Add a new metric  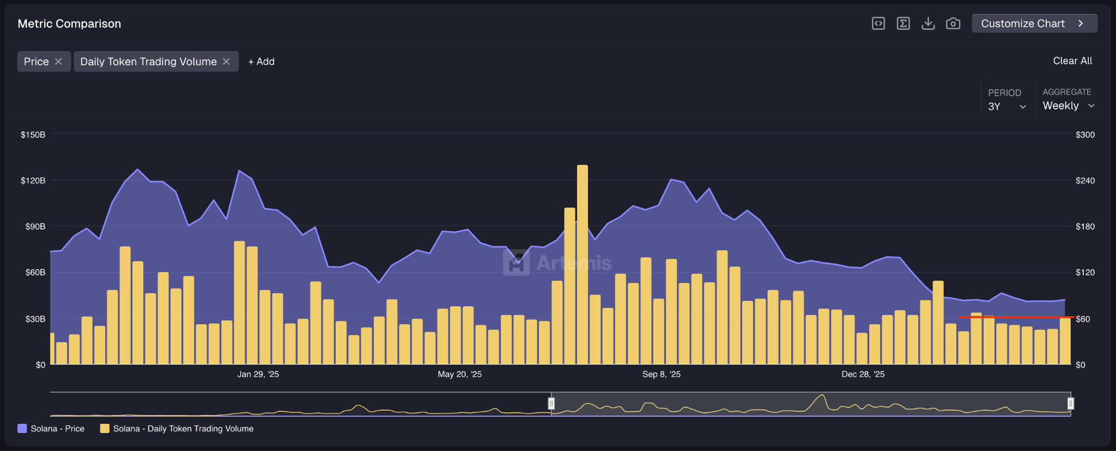261,61
